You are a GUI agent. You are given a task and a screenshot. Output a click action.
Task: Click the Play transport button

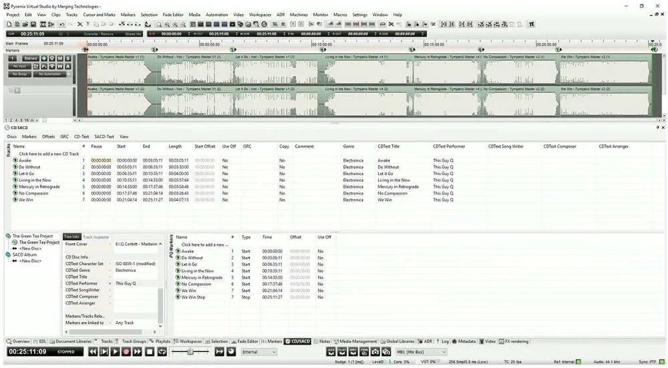[115, 352]
